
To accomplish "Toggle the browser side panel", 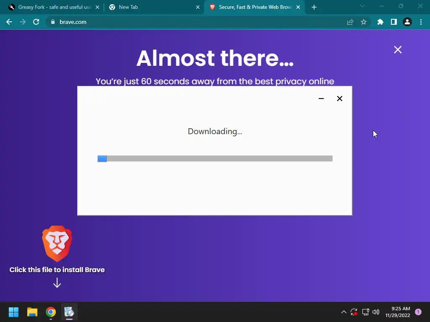I will tap(394, 22).
